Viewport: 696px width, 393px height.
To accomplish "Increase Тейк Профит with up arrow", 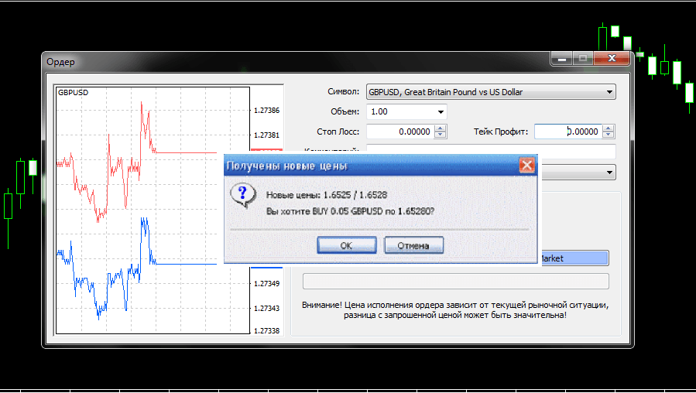I will (609, 128).
